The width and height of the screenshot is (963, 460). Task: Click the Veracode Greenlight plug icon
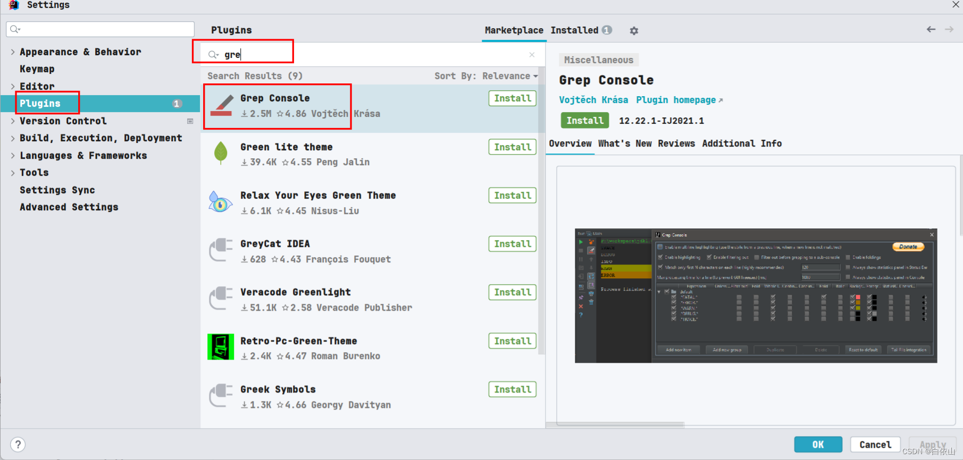point(221,299)
